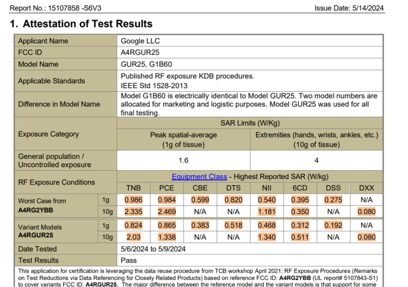408x287 pixels.
Task: Select the highlighted 0.395 6CD value
Action: pyautogui.click(x=300, y=200)
